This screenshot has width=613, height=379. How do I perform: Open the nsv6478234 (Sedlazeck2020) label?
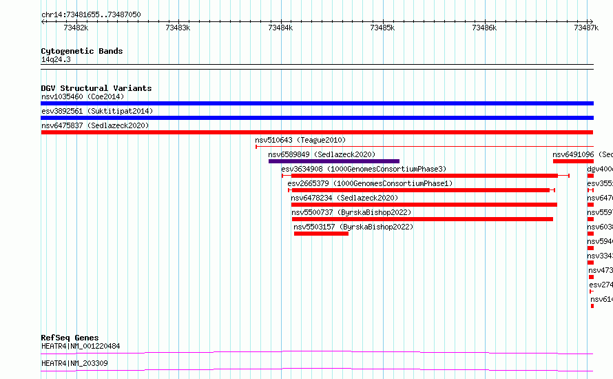(344, 198)
